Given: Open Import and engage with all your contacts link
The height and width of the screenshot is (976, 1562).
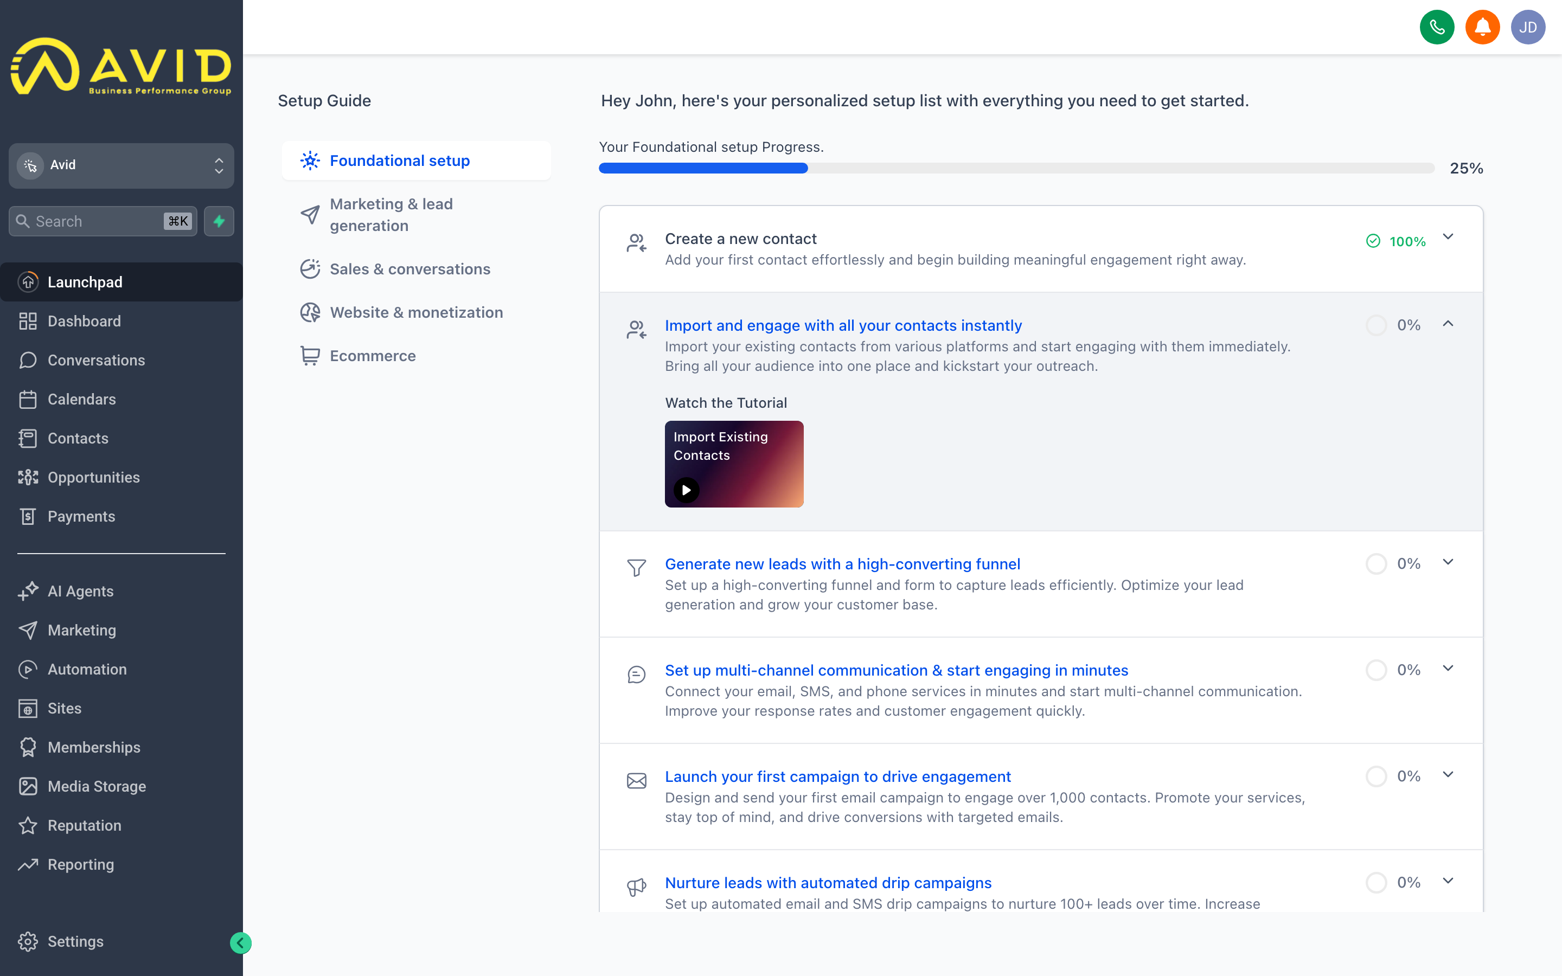Looking at the screenshot, I should 843,325.
